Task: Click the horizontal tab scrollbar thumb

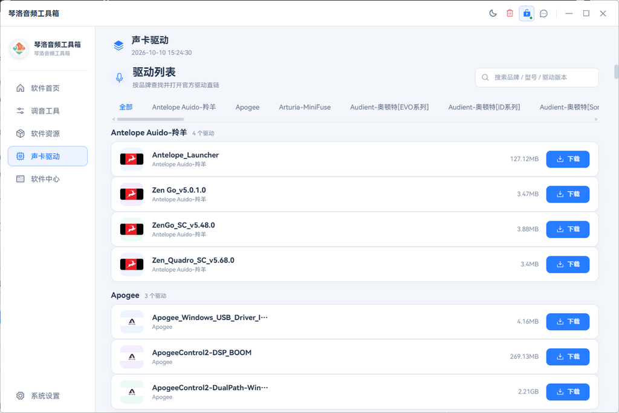Action: (151, 119)
